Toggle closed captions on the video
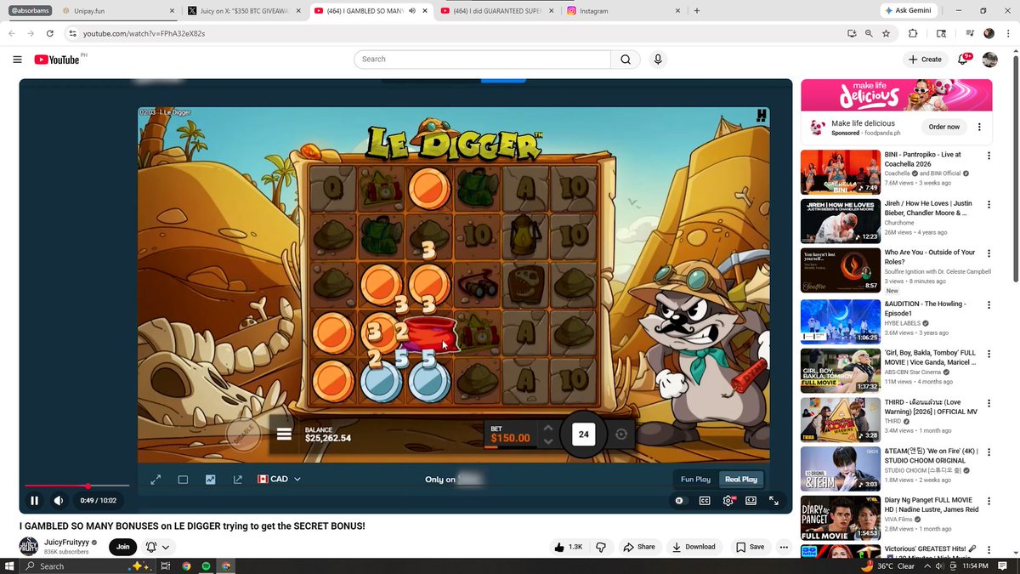 coord(705,501)
